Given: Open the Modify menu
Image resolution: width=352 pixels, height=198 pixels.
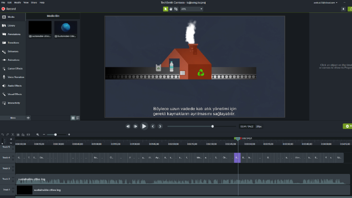Looking at the screenshot, I should [x=17, y=3].
